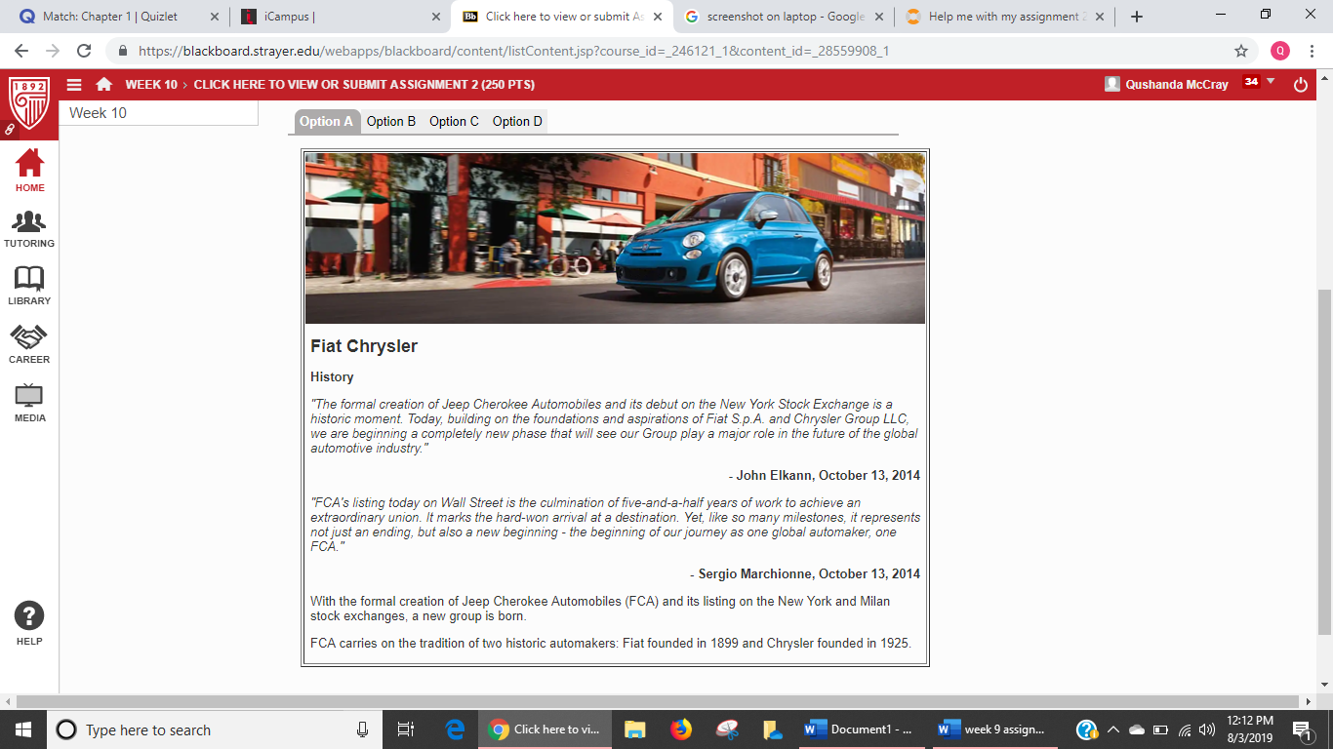The height and width of the screenshot is (749, 1333).
Task: Reload the current page
Action: pos(84,51)
